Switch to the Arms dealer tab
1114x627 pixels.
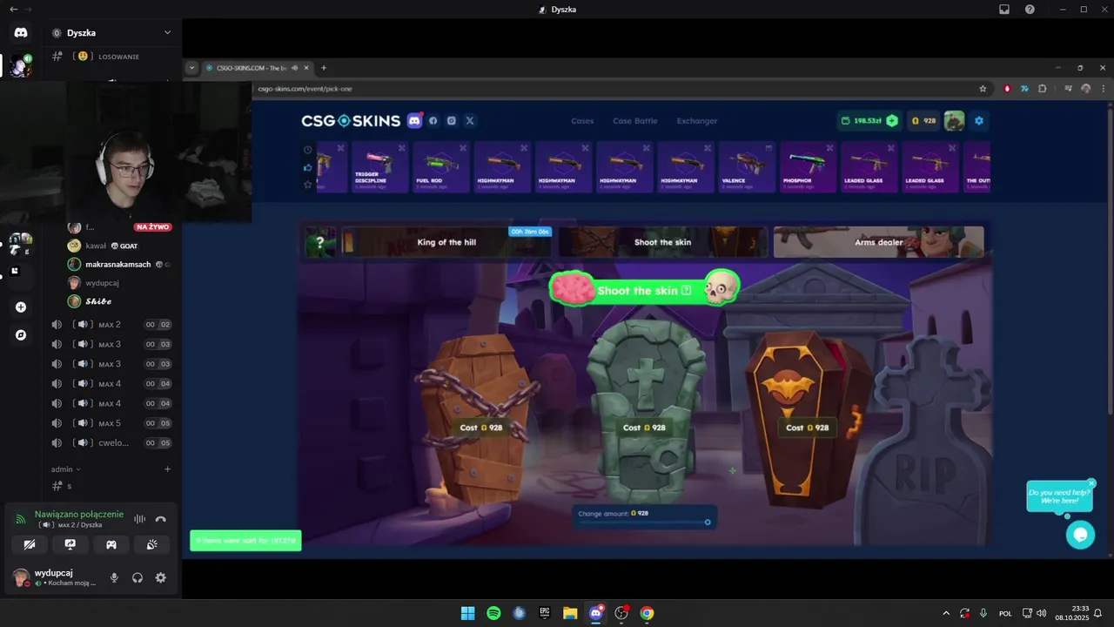(x=878, y=242)
